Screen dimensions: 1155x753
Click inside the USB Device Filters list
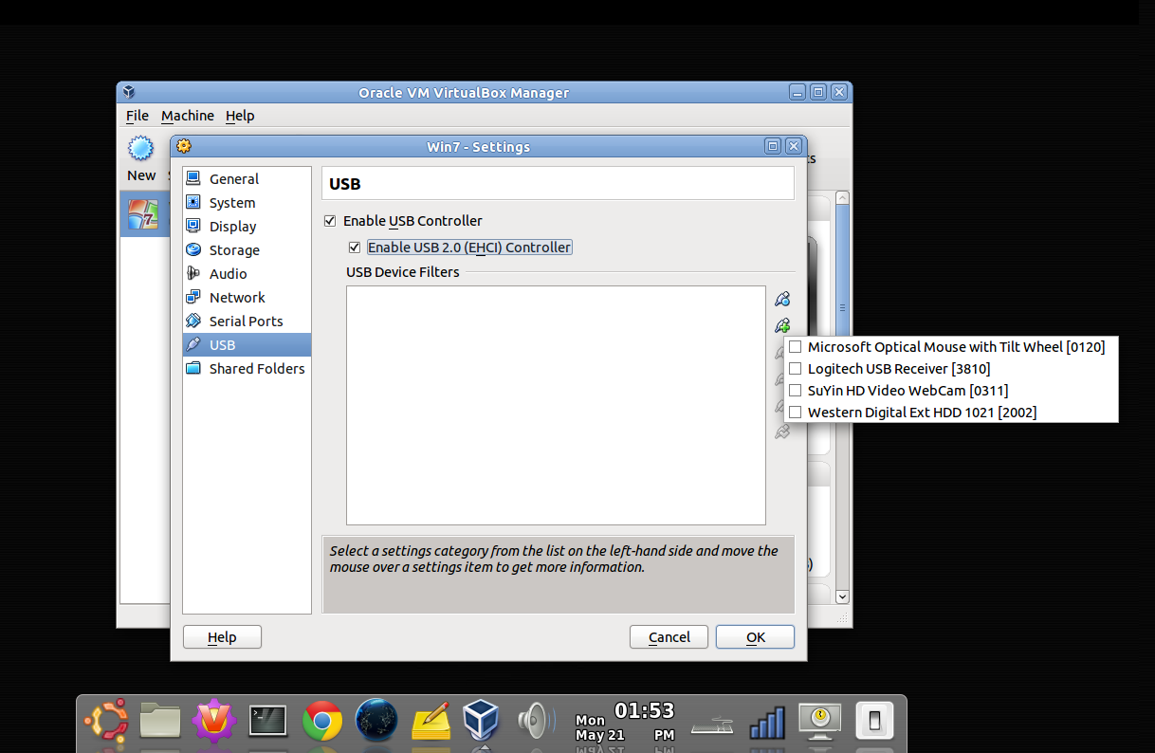[556, 405]
